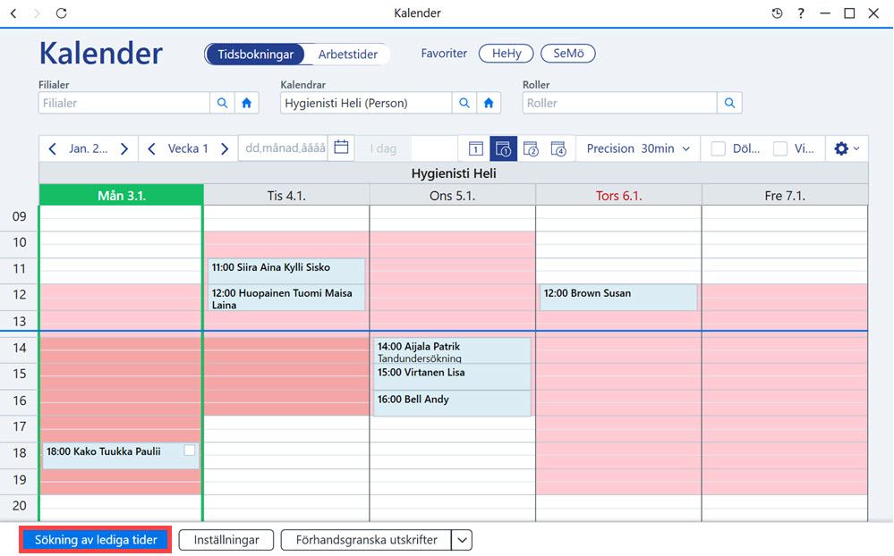Switch to Tidsbokningar view
This screenshot has width=894, height=556.
[255, 55]
